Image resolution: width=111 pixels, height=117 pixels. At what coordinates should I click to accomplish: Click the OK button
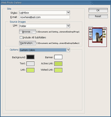click(x=98, y=10)
